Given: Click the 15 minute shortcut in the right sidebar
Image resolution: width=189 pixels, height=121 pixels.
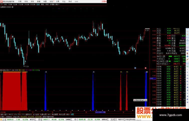Looking at the screenshot, I should (187, 75).
